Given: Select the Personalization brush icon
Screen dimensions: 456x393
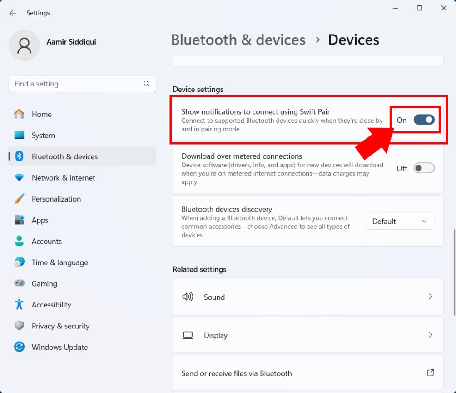Looking at the screenshot, I should (20, 199).
